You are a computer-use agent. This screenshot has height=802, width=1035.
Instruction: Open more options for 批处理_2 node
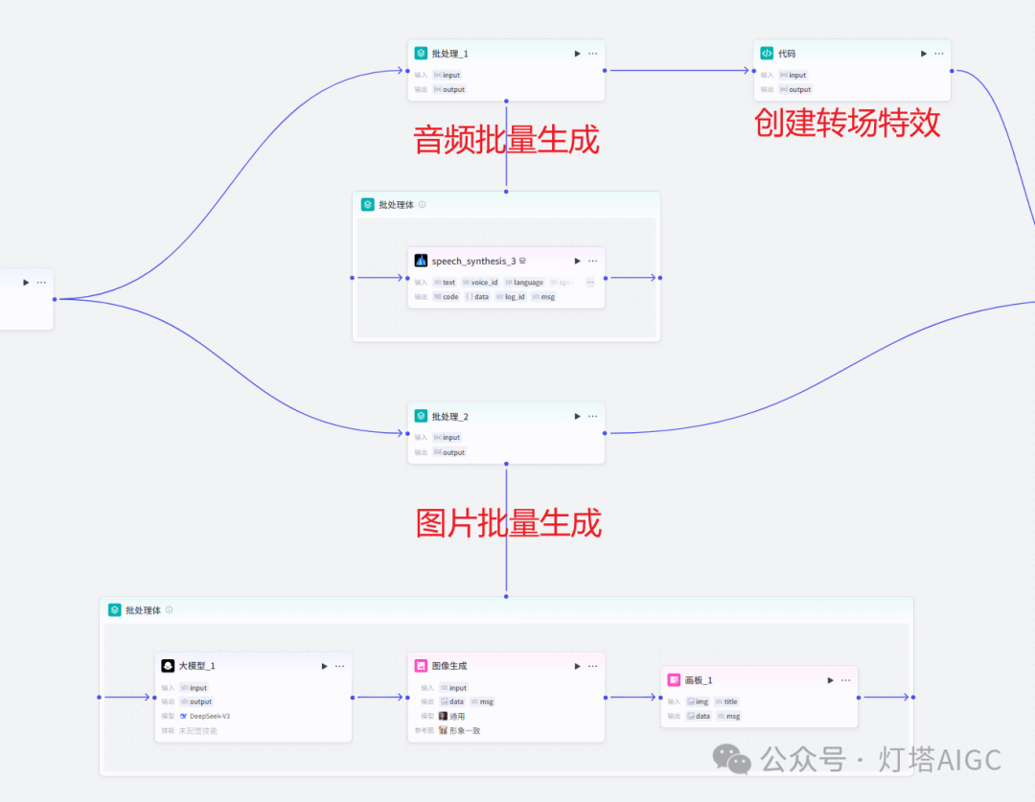pyautogui.click(x=593, y=416)
